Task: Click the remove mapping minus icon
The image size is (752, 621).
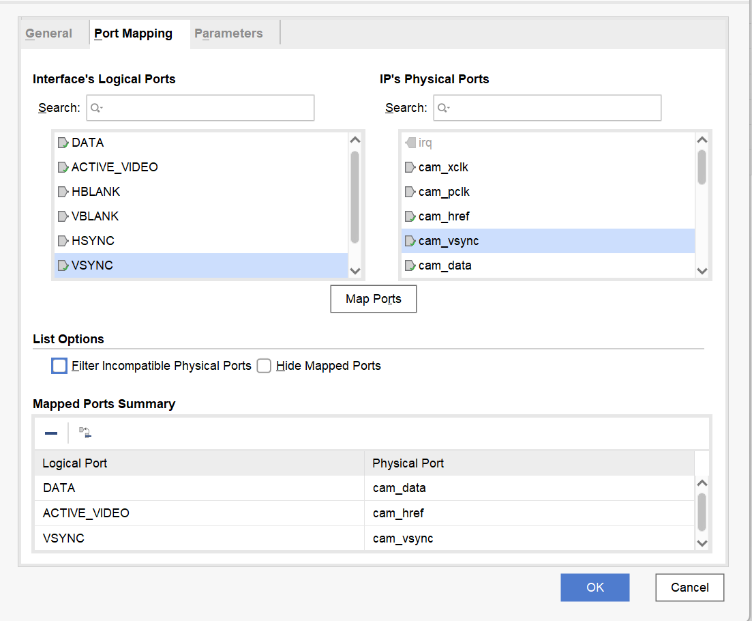Action: pos(51,433)
